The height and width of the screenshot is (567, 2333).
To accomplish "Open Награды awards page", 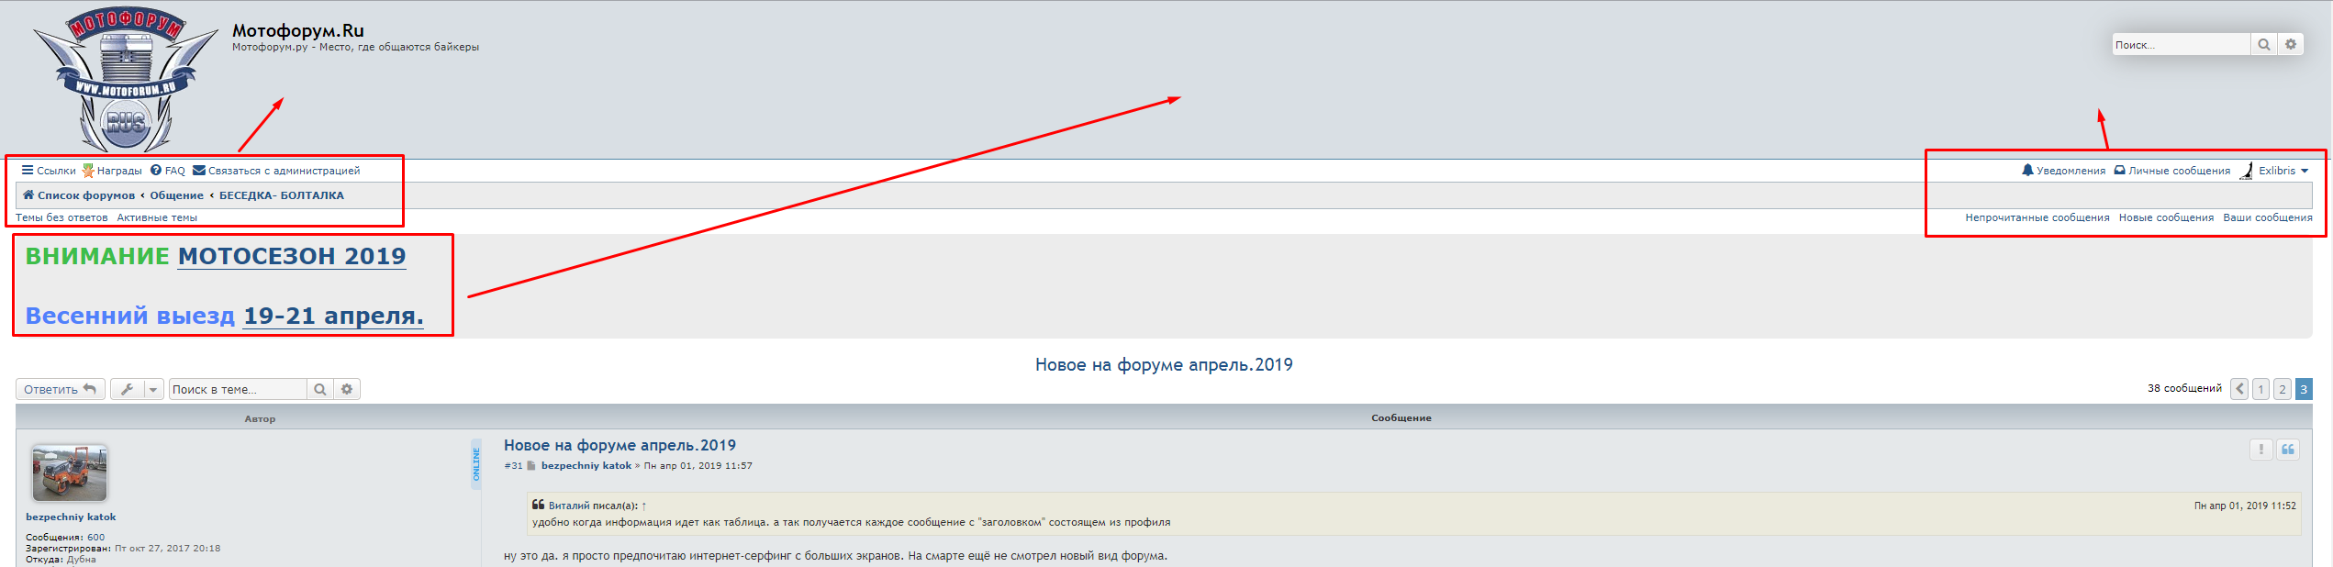I will (x=112, y=171).
